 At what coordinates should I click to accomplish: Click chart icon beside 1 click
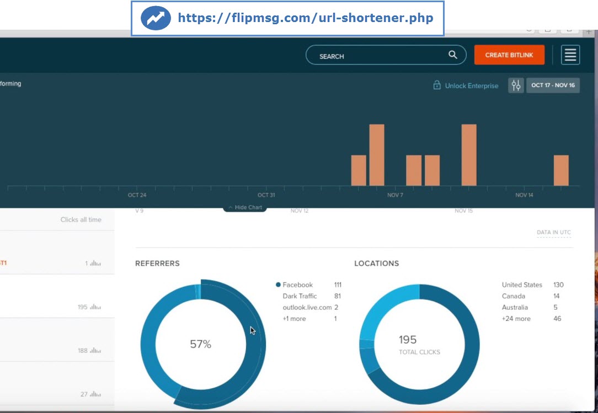95,263
